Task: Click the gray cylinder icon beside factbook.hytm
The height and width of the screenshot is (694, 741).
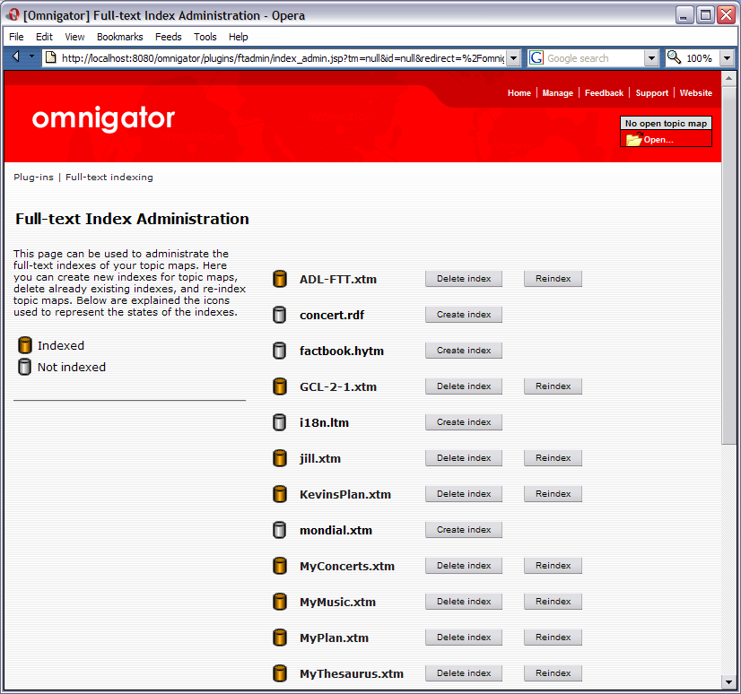Action: (279, 351)
